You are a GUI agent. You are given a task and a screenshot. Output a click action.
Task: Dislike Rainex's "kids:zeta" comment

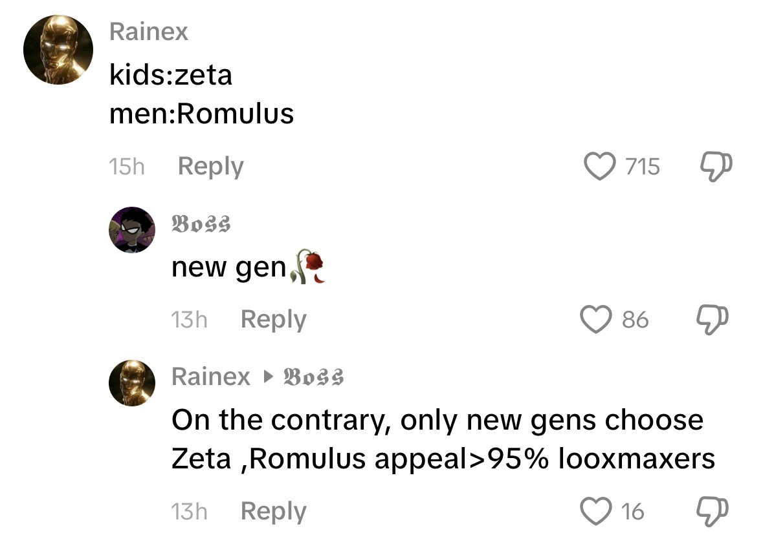tap(716, 167)
